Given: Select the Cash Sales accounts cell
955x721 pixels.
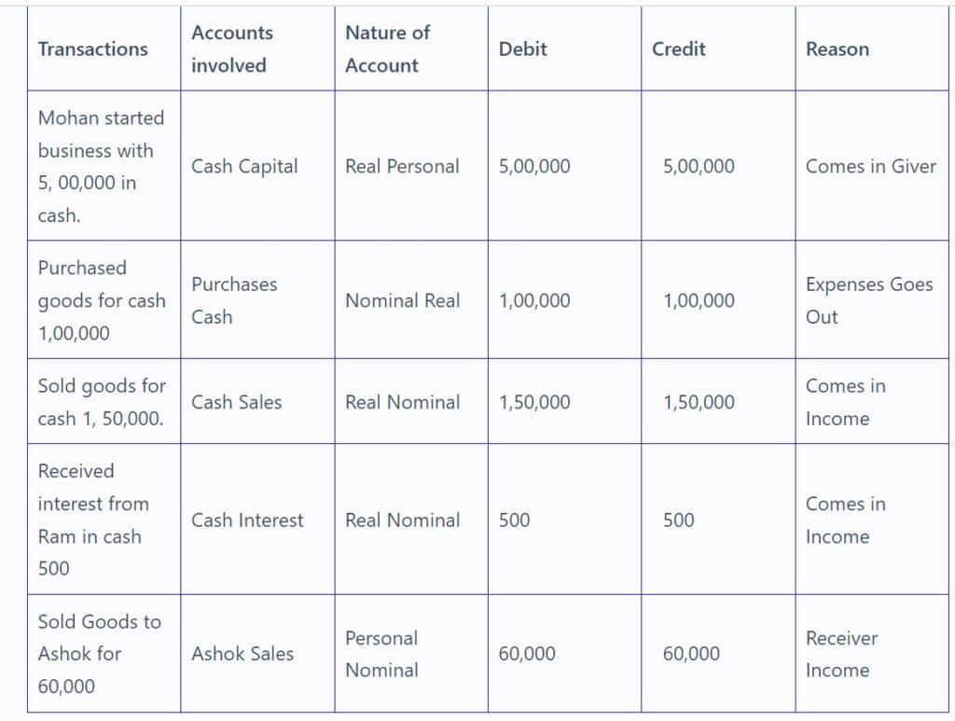Looking at the screenshot, I should [x=236, y=402].
